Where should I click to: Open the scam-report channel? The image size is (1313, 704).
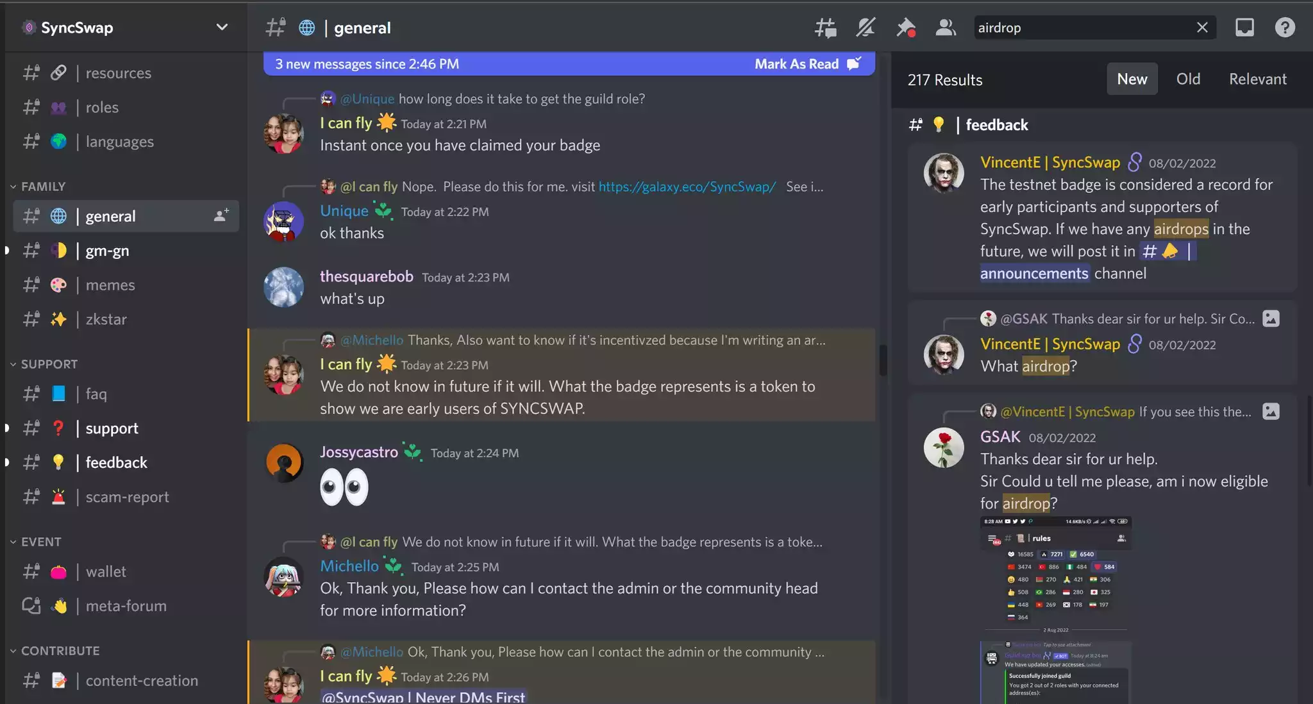click(127, 497)
